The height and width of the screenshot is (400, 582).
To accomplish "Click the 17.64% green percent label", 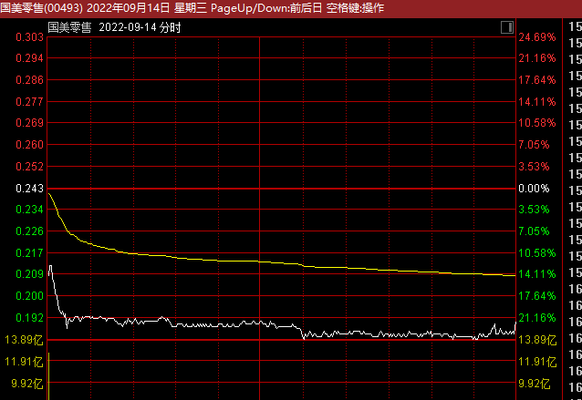I will [x=536, y=296].
